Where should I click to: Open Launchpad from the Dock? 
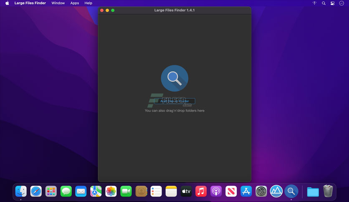point(51,191)
